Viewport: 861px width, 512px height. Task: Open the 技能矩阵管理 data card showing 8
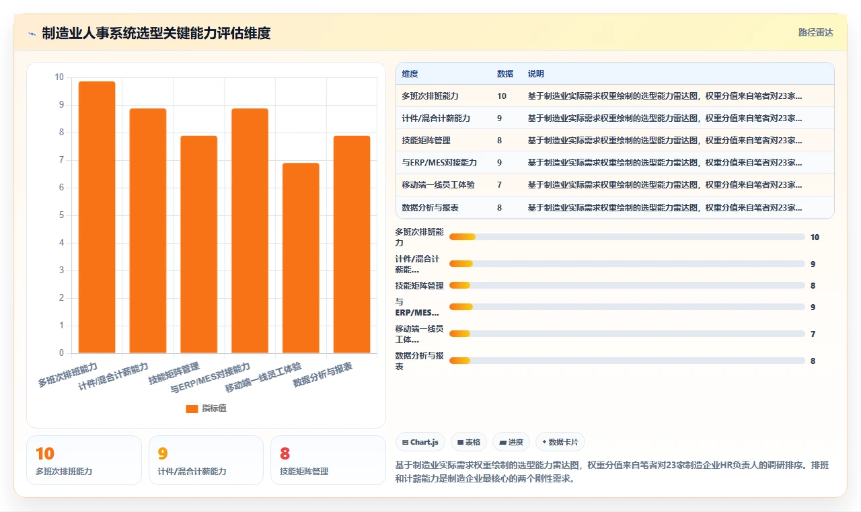click(x=328, y=460)
